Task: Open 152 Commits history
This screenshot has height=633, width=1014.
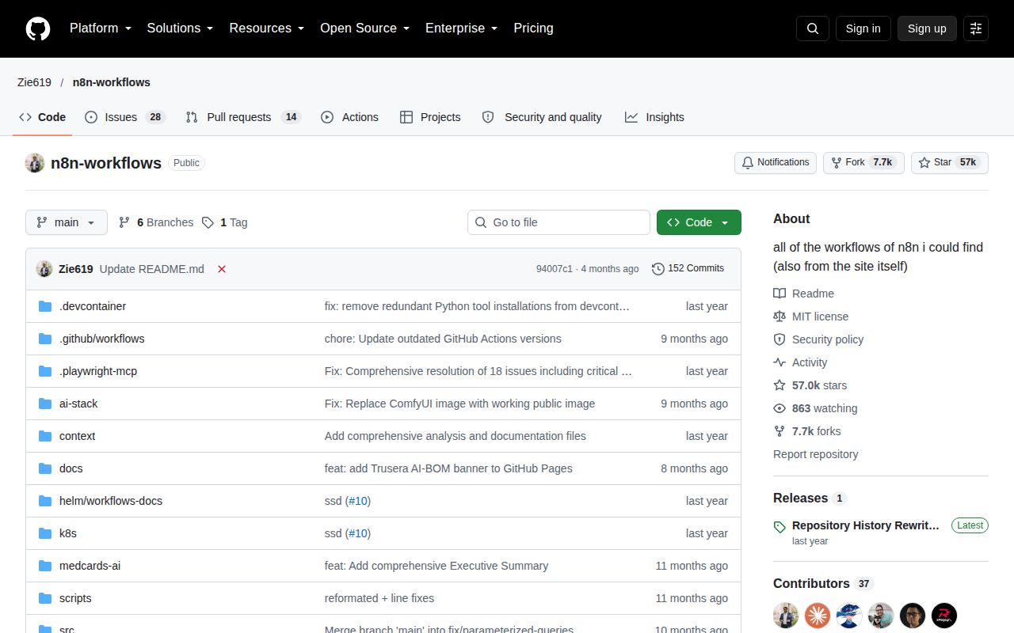Action: [x=688, y=269]
